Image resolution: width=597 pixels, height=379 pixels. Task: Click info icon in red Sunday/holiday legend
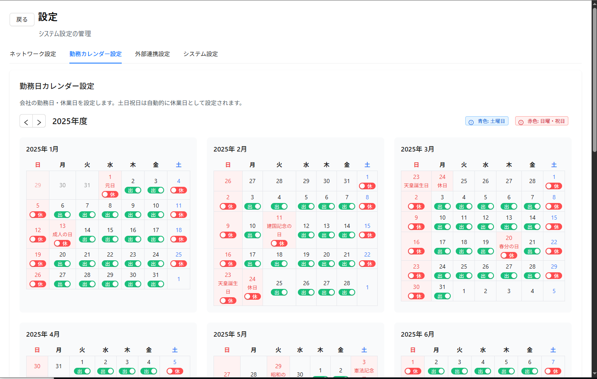click(x=521, y=122)
